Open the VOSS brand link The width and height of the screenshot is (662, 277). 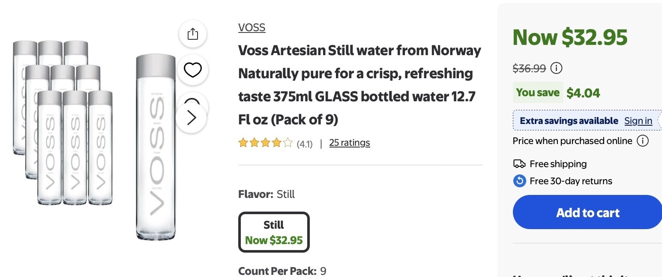point(252,28)
